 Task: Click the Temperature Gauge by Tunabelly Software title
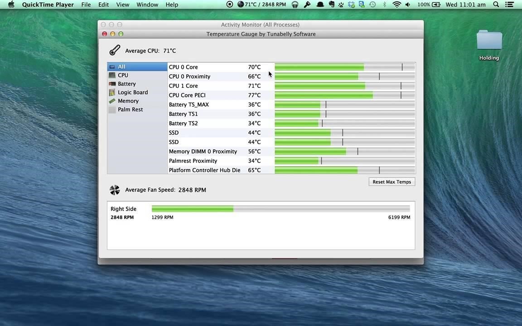[x=261, y=34]
